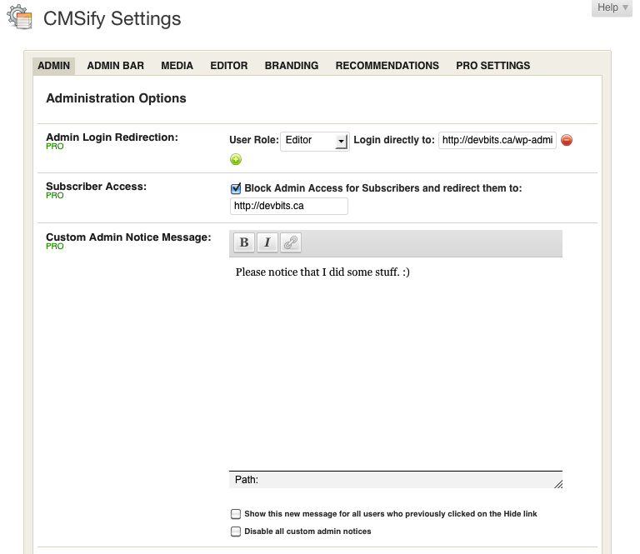The width and height of the screenshot is (640, 554).
Task: Expand the Help panel
Action: click(x=612, y=7)
